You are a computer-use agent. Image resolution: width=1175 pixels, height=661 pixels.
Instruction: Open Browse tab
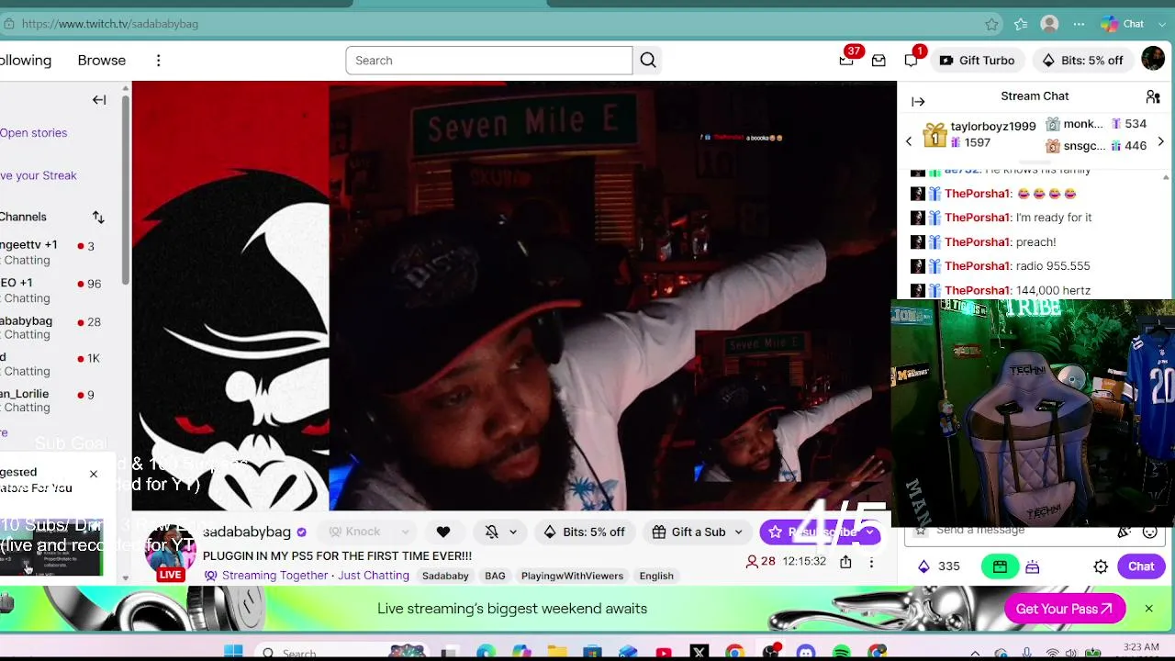pos(102,61)
